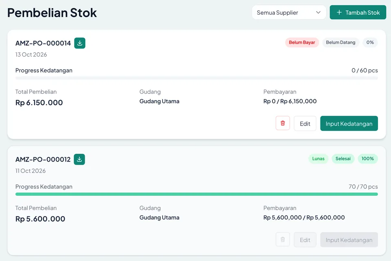391x261 pixels.
Task: Click Input Kedatangan for AMZ-PO-000014
Action: point(349,124)
